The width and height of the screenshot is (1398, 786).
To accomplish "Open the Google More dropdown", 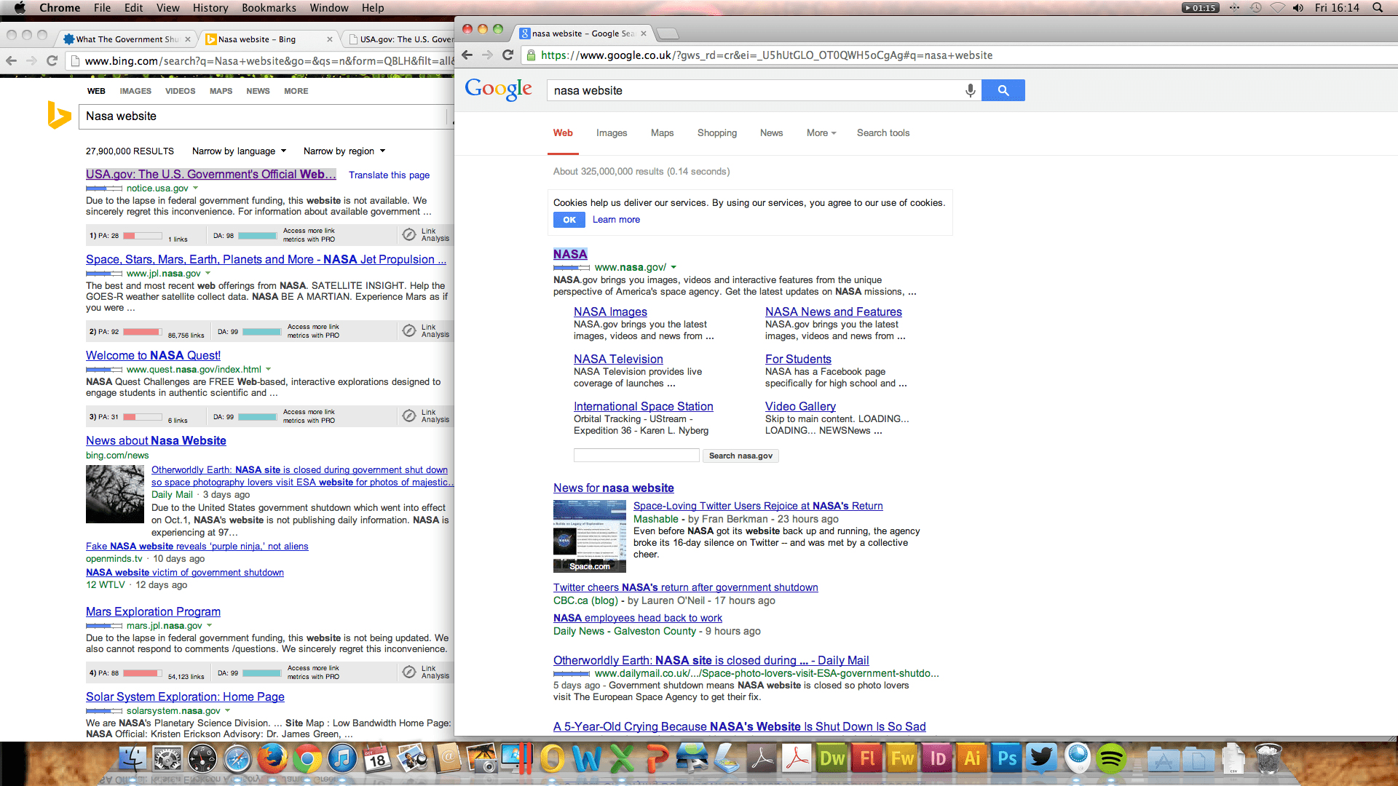I will coord(821,133).
